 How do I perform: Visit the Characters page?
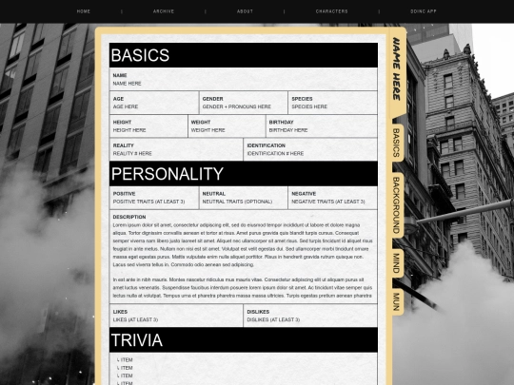tap(332, 11)
